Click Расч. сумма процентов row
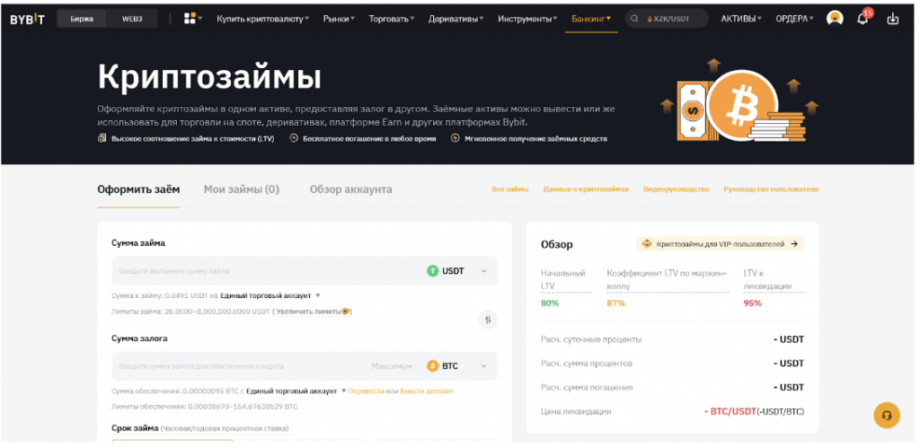 (672, 363)
